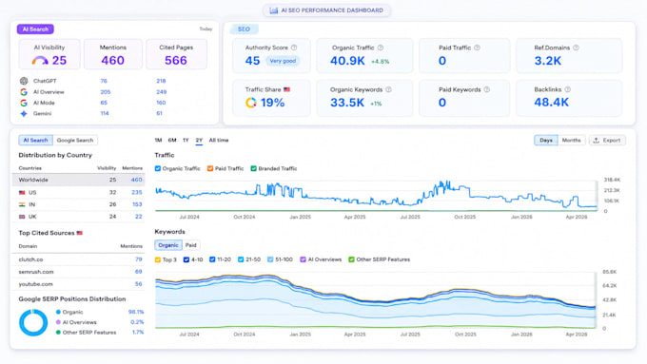647x364 pixels.
Task: Select the 2Y time range
Action: (199, 140)
